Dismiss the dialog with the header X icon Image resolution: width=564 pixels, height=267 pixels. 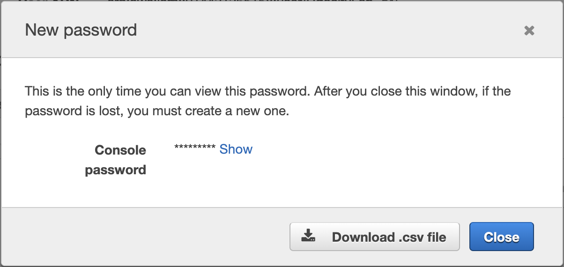(529, 31)
